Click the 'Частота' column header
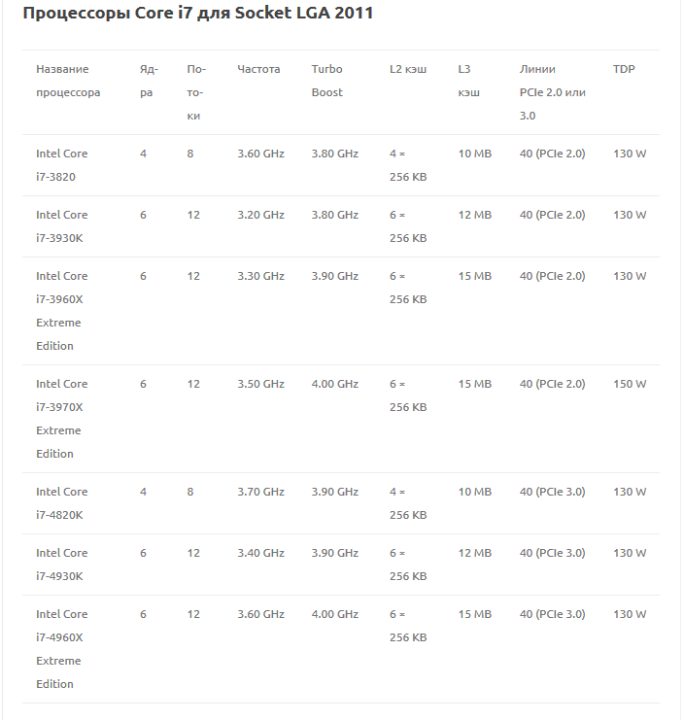 (x=258, y=69)
